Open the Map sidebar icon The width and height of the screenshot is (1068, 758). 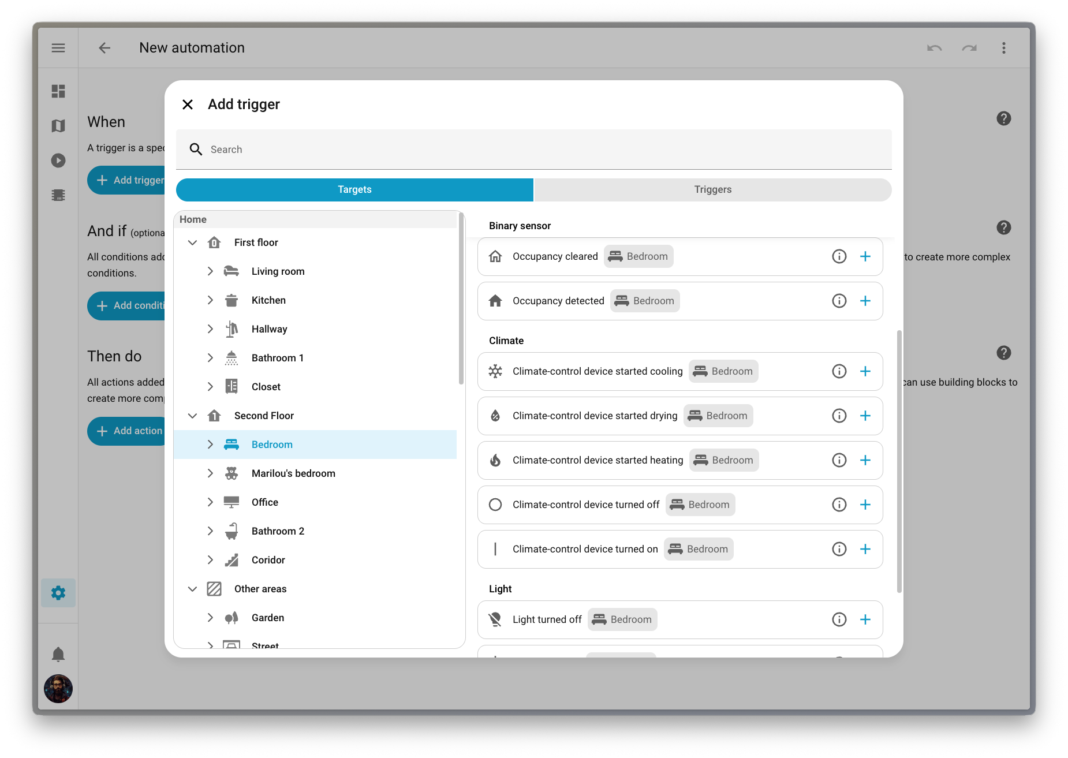click(58, 125)
